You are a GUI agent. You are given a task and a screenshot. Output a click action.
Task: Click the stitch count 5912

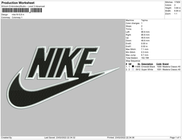click(x=138, y=70)
